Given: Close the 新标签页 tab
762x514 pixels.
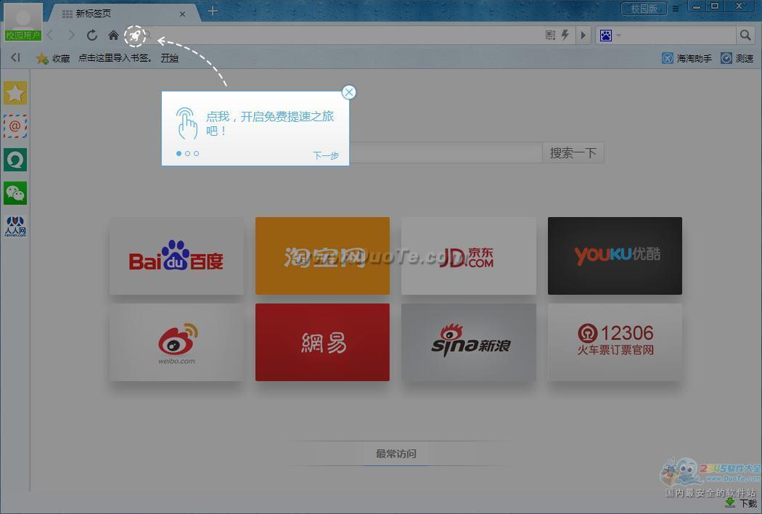Looking at the screenshot, I should (182, 14).
